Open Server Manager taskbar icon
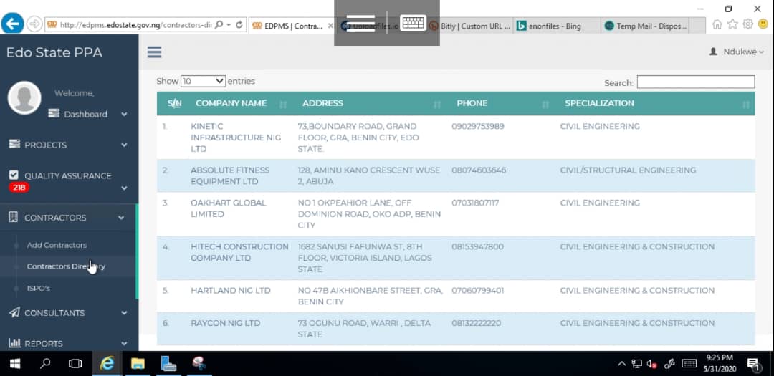 tap(168, 364)
